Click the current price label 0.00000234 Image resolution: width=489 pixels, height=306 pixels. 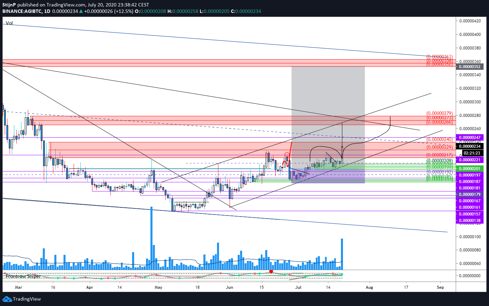coord(470,146)
